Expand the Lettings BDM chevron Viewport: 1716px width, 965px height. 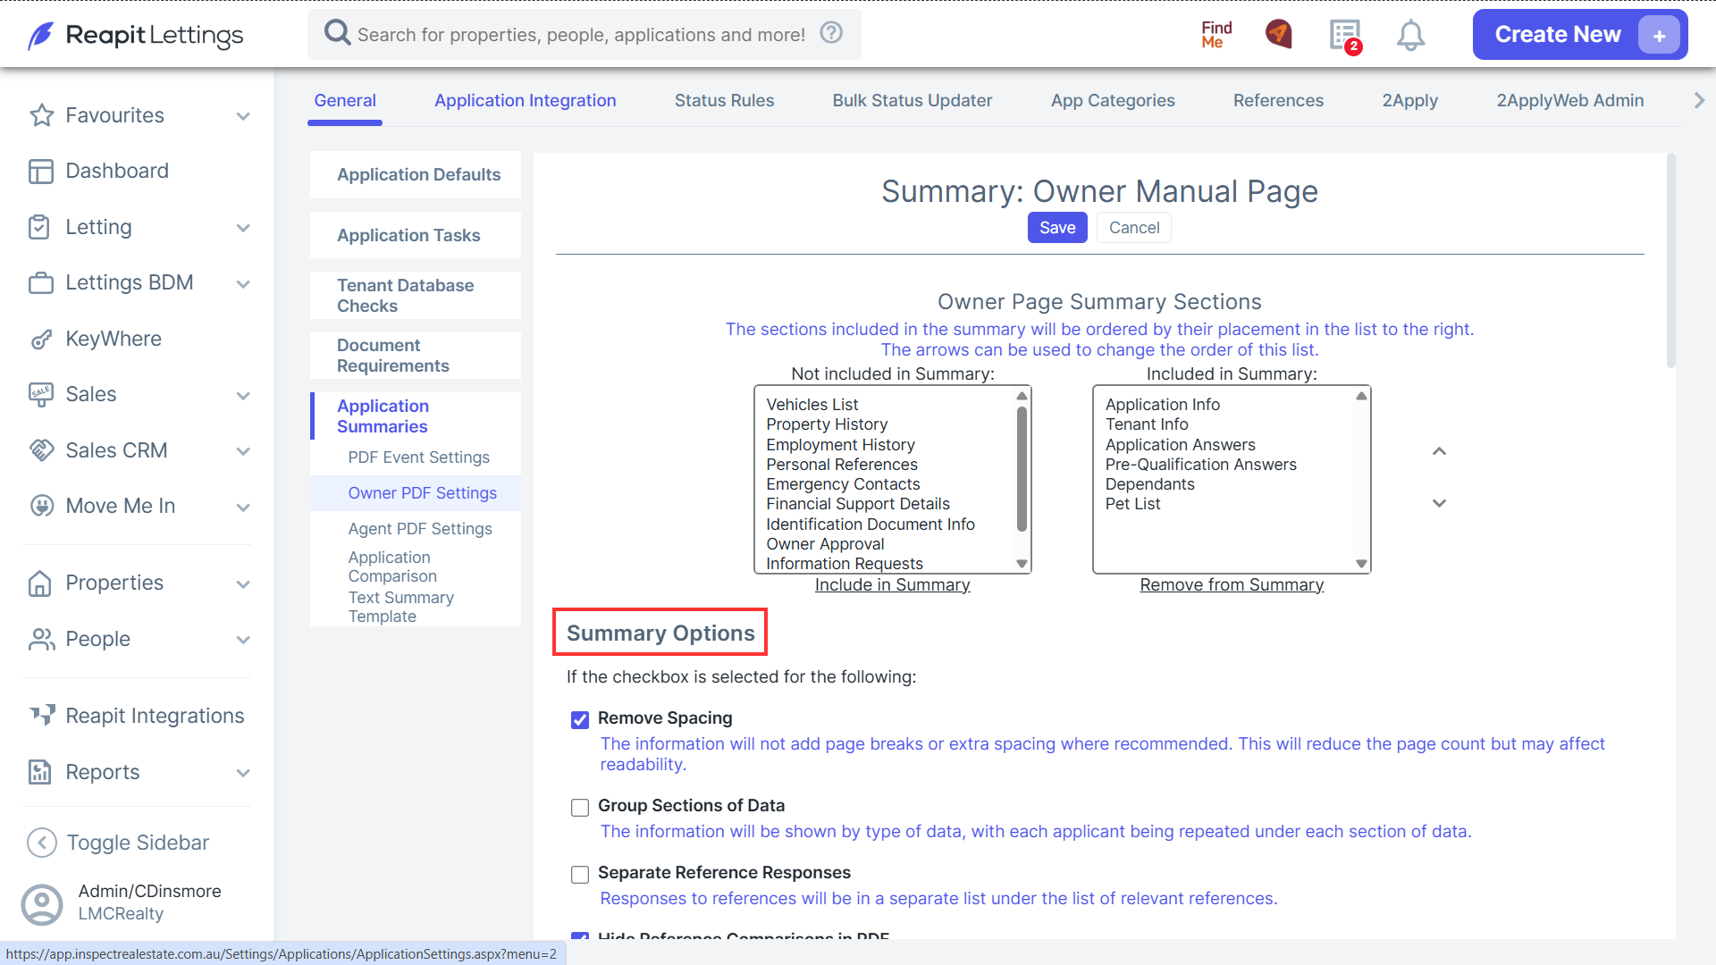(243, 284)
